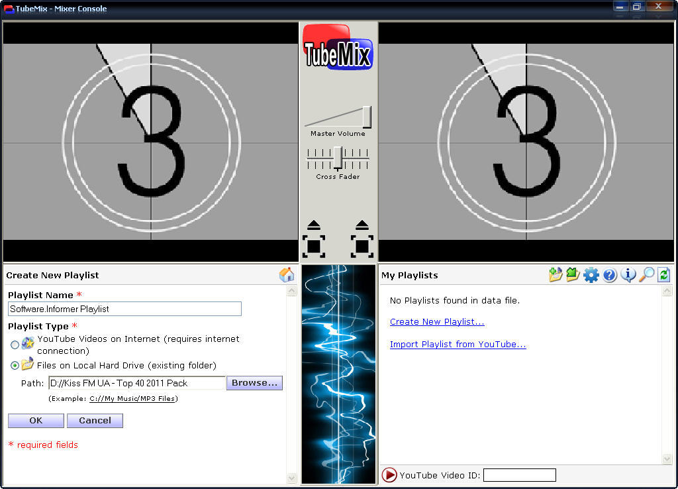Click the Cross Fader slider handle
Viewport: 678px width, 489px height.
tap(338, 158)
